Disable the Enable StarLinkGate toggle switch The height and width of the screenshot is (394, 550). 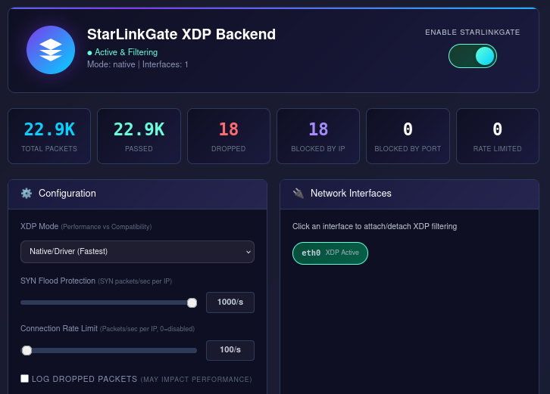[x=472, y=56]
